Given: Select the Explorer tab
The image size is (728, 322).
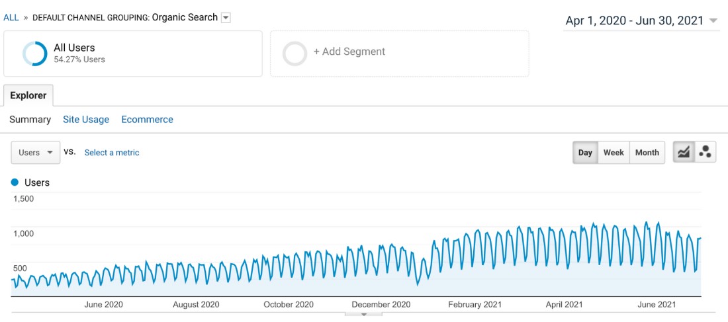Looking at the screenshot, I should tap(28, 95).
